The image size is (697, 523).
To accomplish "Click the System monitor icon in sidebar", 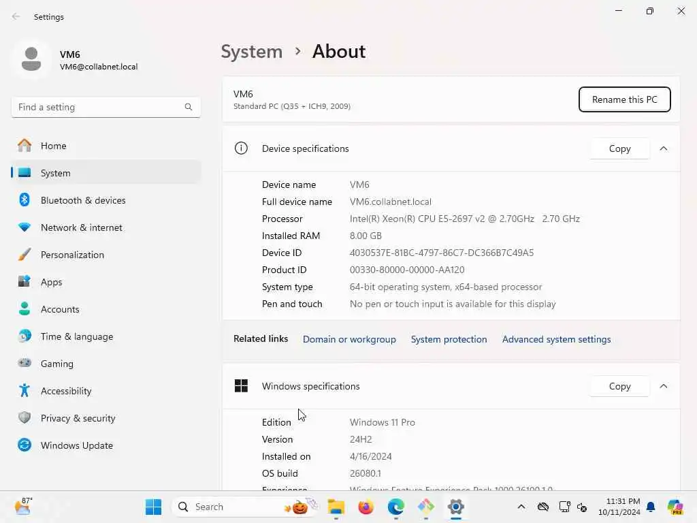I will click(25, 172).
